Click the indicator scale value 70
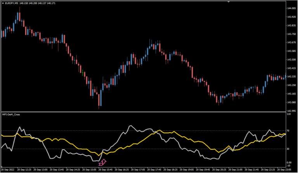This screenshot has height=173, width=298. tap(289, 132)
